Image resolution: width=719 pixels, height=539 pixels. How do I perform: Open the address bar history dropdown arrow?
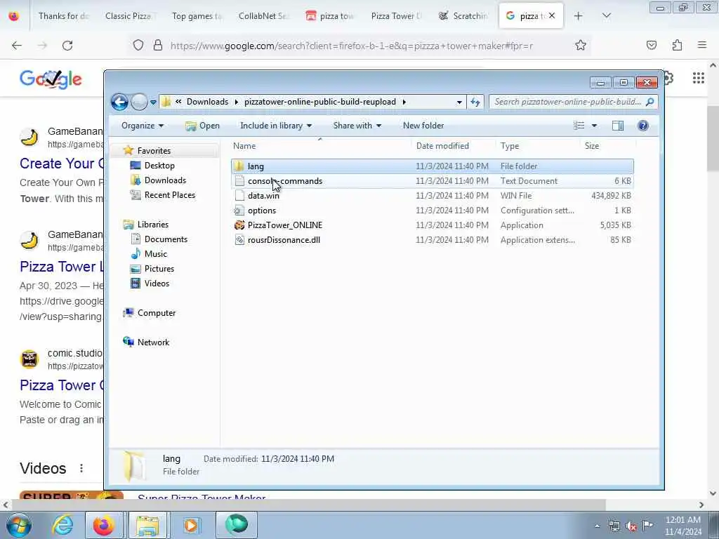click(459, 102)
